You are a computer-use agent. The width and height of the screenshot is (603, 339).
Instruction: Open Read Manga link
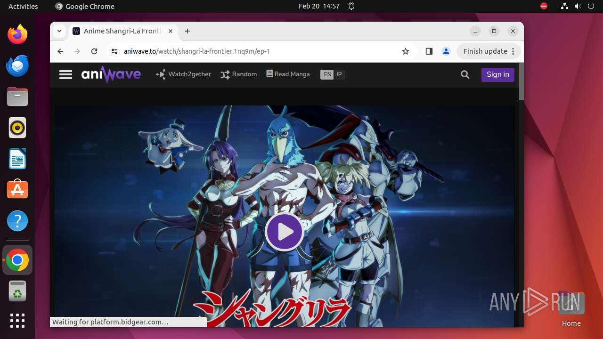288,74
